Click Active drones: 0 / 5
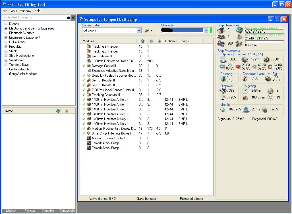This screenshot has width=292, height=214. 102,199
